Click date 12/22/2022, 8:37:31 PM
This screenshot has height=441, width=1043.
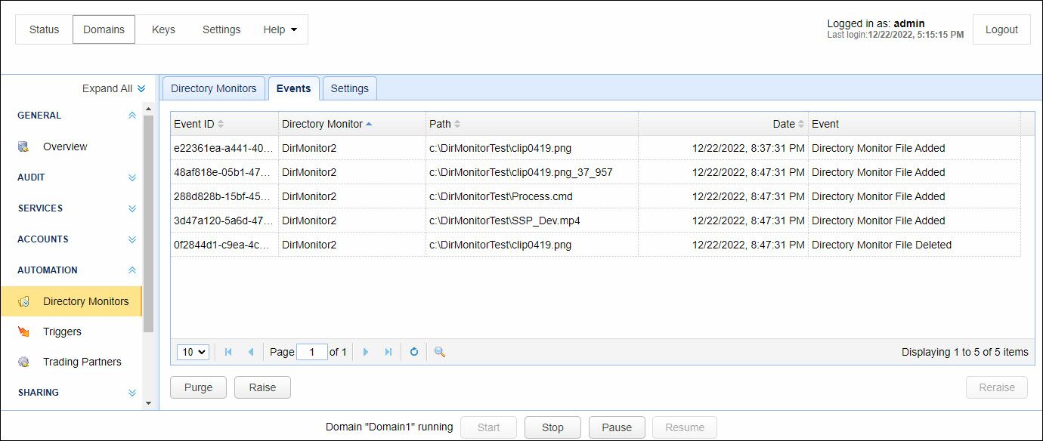[x=748, y=148]
